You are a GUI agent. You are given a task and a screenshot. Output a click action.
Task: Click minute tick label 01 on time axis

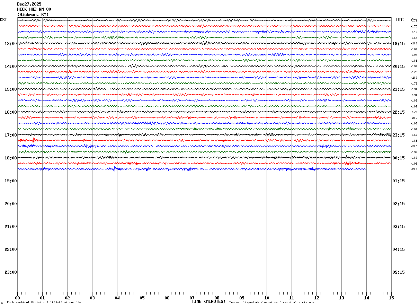pyautogui.click(x=43, y=298)
